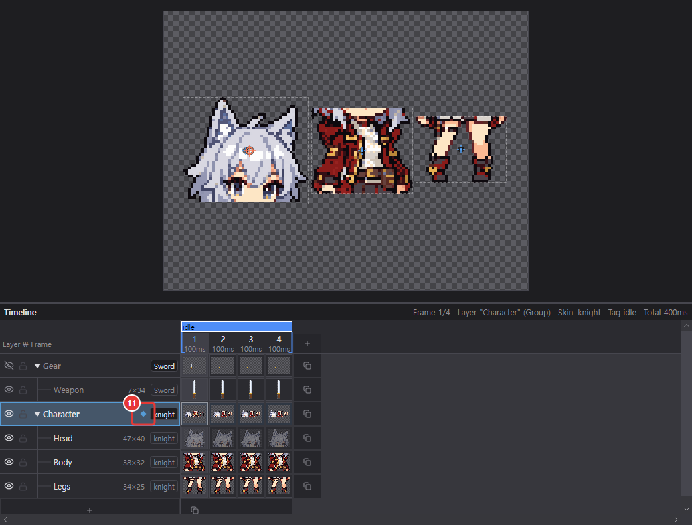Click the legs pivot marker on canvas
The image size is (692, 525).
click(x=460, y=149)
